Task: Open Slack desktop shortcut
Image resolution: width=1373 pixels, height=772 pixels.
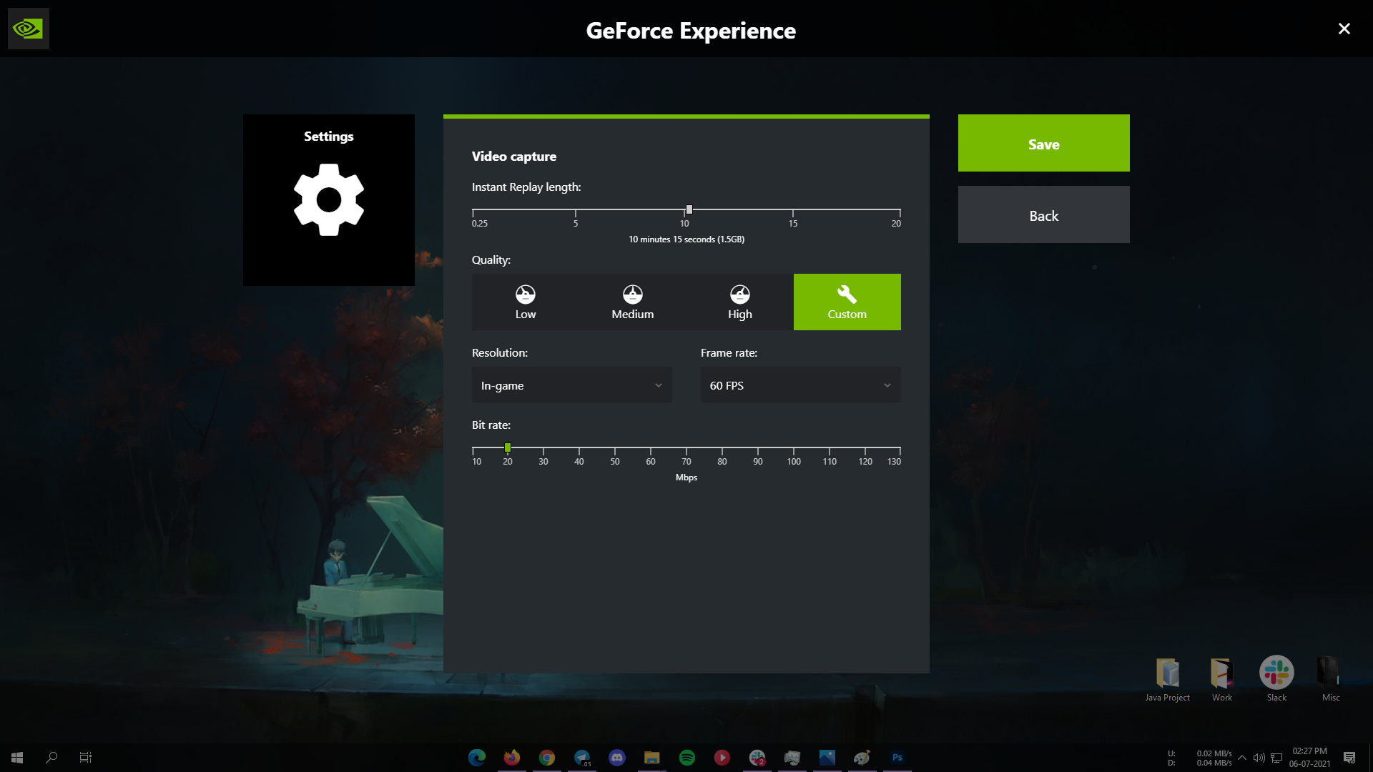Action: coord(1276,673)
